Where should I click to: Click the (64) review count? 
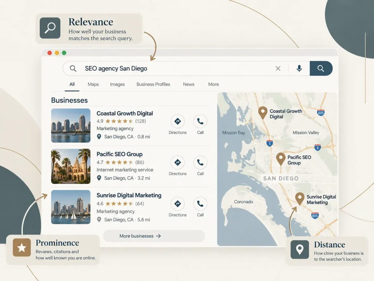click(140, 204)
